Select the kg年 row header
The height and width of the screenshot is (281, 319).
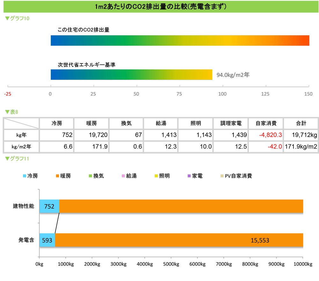(21, 135)
